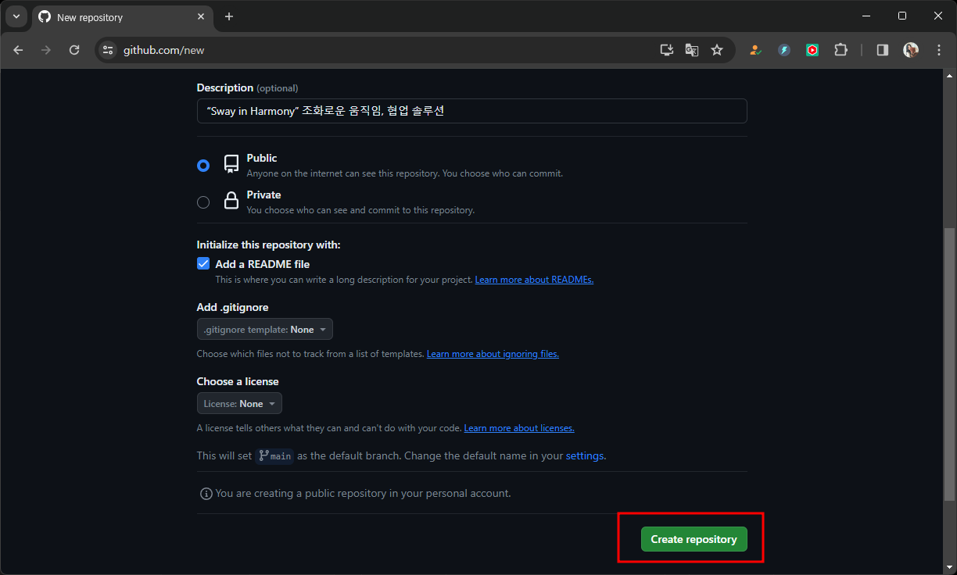The height and width of the screenshot is (575, 957).
Task: Click the Create repository button
Action: 694,539
